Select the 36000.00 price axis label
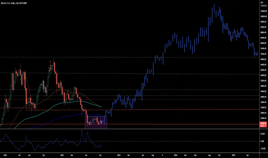Image resolution: width=268 pixels, height=158 pixels. pos(264,102)
